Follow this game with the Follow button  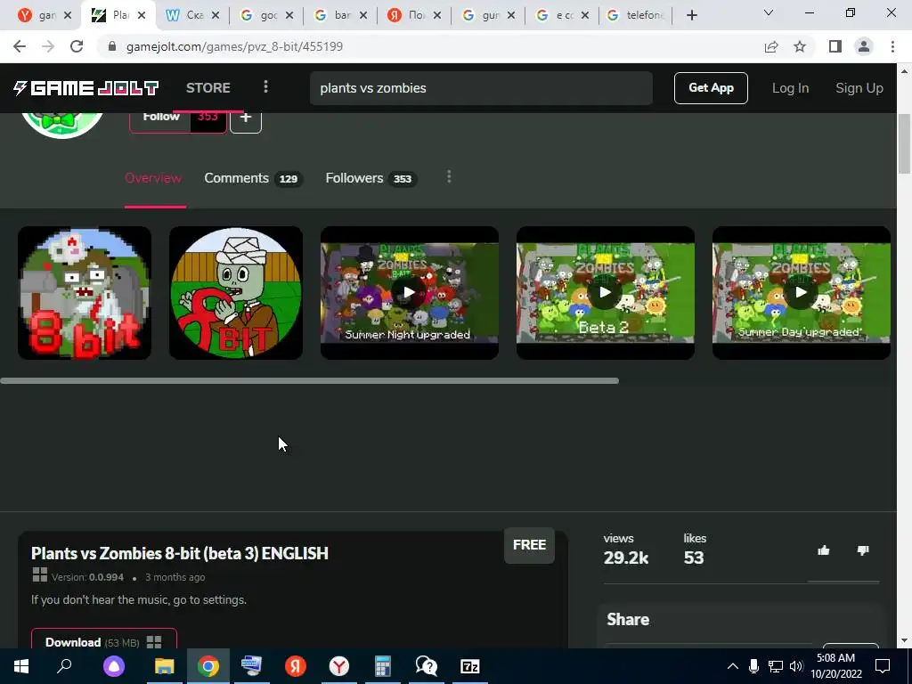coord(161,120)
